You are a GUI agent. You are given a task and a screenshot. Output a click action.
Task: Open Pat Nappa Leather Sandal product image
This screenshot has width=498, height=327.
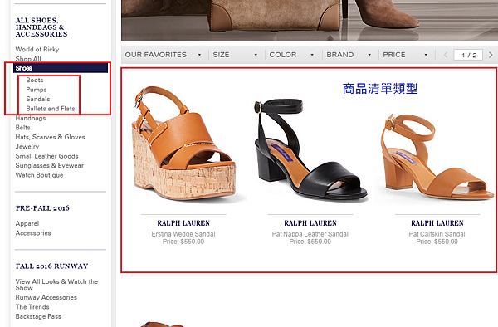[310, 150]
